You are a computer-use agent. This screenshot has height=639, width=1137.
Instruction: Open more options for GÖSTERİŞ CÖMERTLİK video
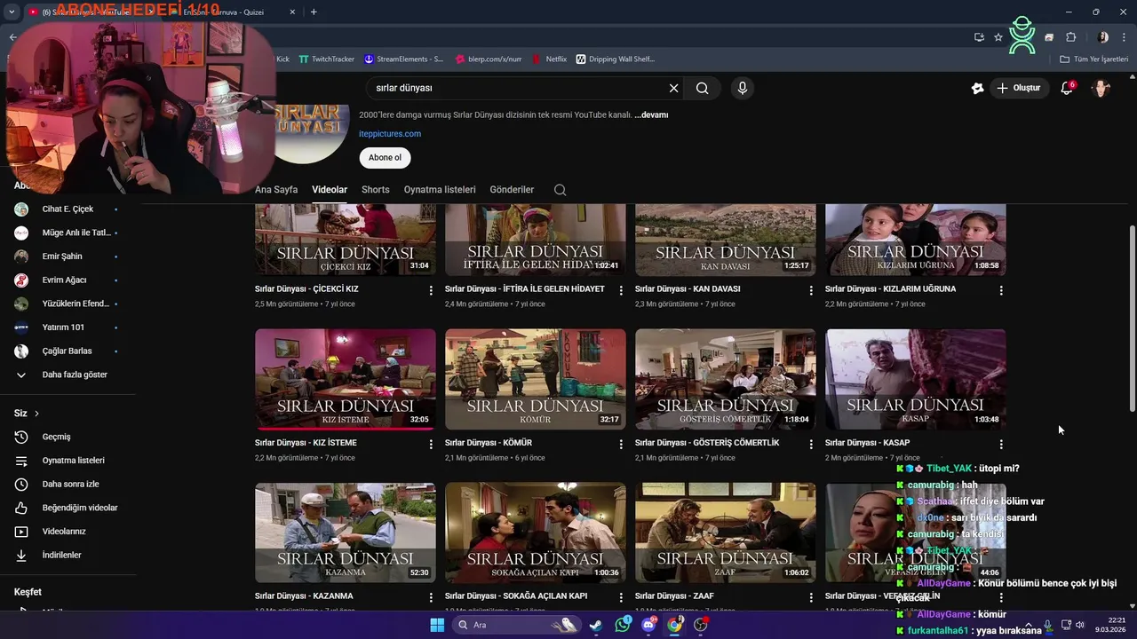pos(811,444)
